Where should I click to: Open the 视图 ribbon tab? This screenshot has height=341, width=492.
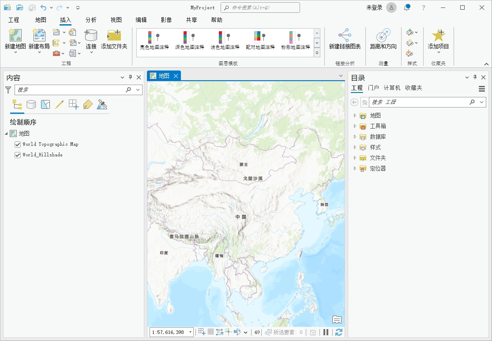pos(116,20)
